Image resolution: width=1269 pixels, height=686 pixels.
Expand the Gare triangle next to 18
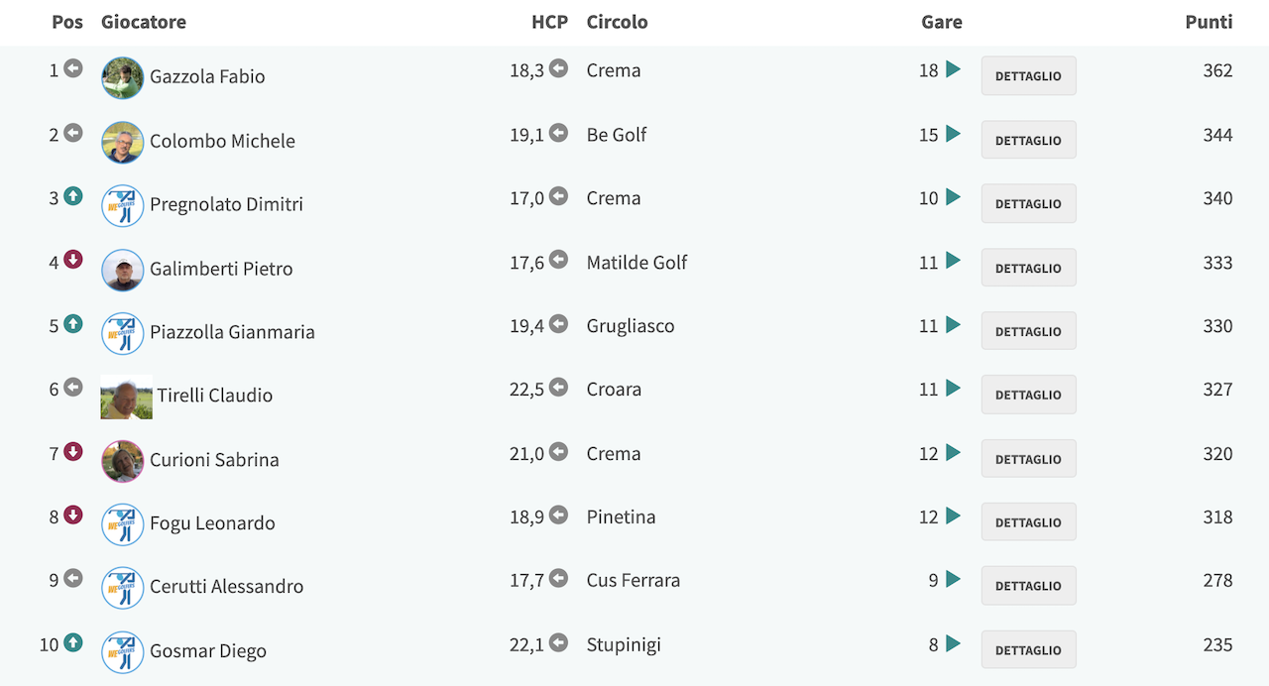click(953, 69)
